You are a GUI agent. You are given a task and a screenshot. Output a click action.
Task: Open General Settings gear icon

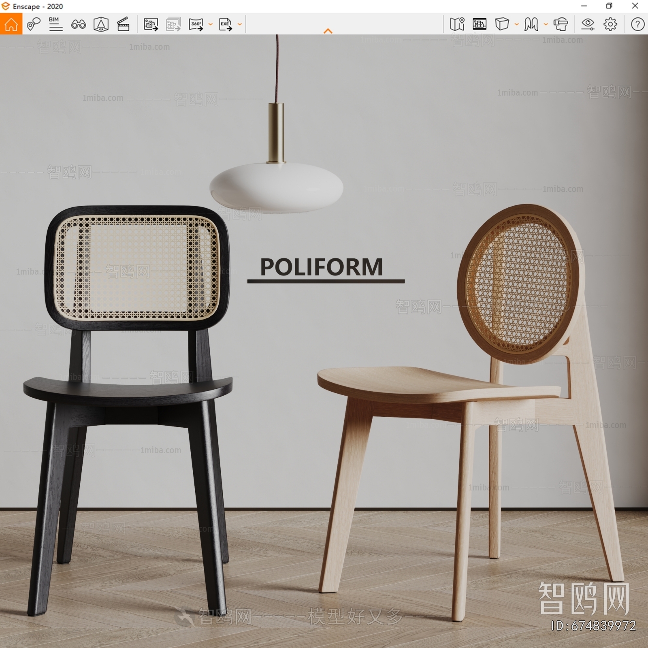(610, 24)
